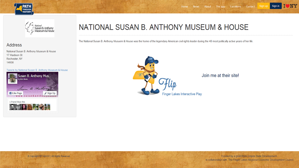Image resolution: width=299 pixels, height=168 pixels.
Task: Open the Locations menu item
Action: tap(235, 7)
